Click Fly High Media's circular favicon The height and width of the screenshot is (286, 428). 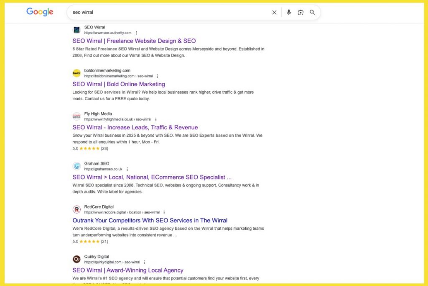[76, 116]
